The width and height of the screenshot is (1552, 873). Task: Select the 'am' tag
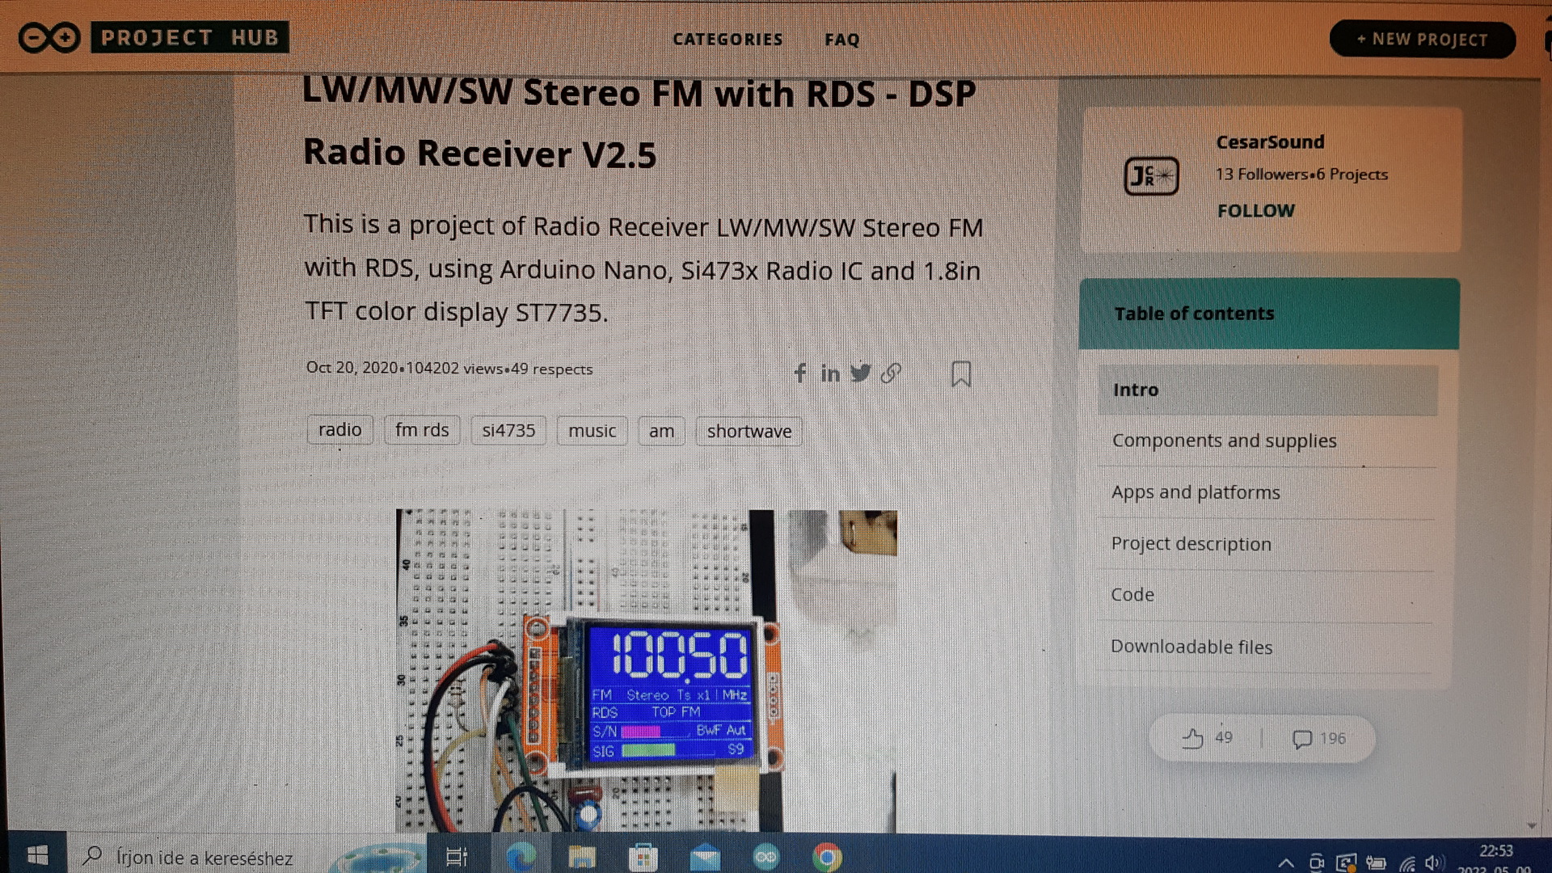pyautogui.click(x=661, y=431)
